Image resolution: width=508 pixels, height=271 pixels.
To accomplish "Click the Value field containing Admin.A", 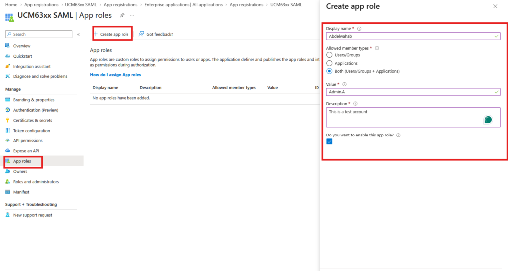I will (x=413, y=92).
